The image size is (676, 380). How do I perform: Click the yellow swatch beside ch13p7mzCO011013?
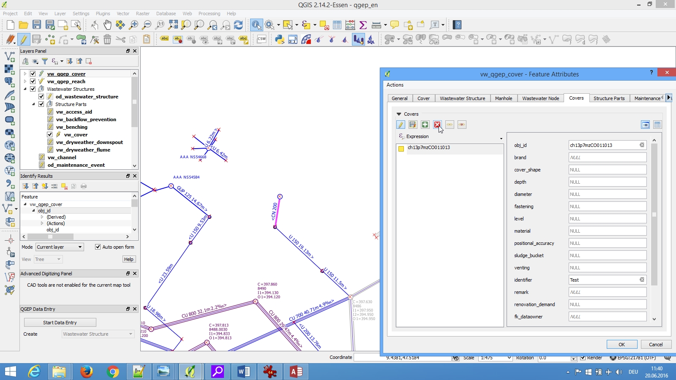pos(401,148)
